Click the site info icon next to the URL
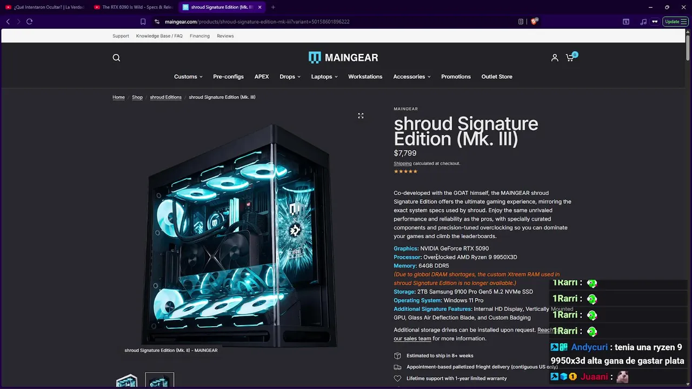The image size is (692, 389). [x=157, y=22]
